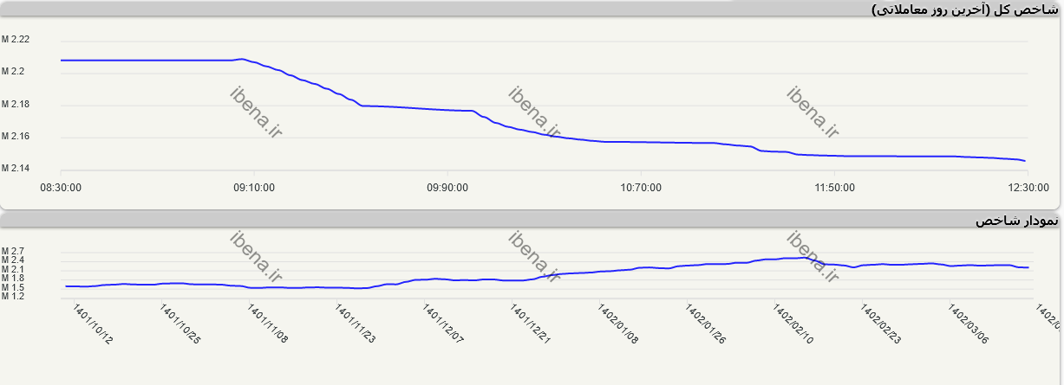1064x385 pixels.
Task: Click the شاخص کل chart title header
Action: 963,10
